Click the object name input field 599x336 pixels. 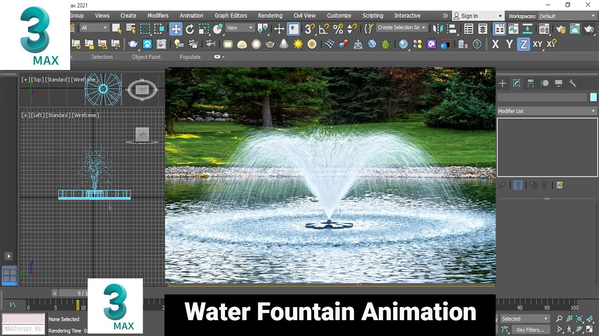542,97
